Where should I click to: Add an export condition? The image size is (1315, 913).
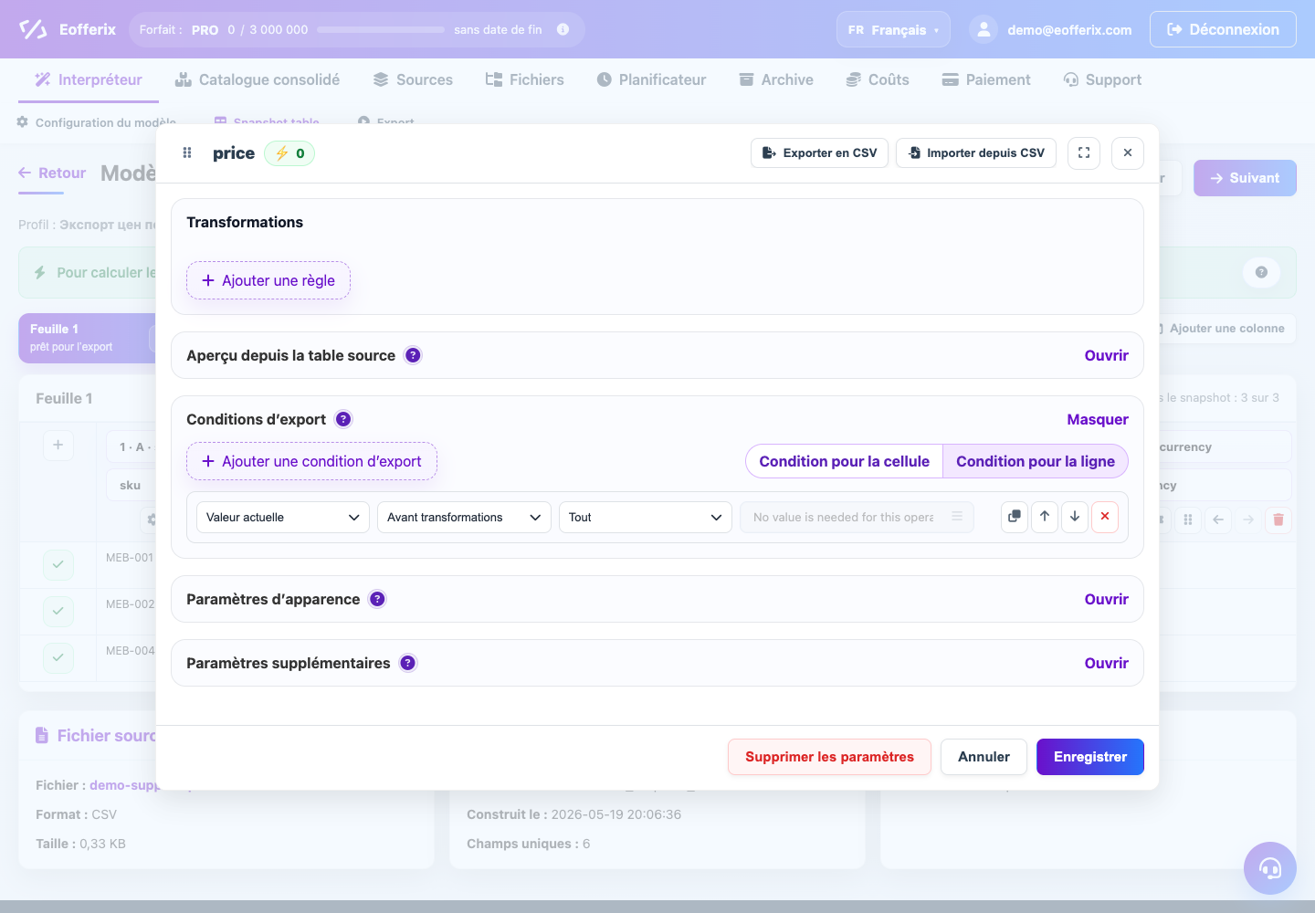[311, 461]
